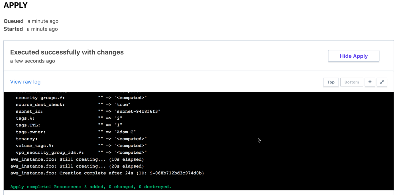Click the Queued timestamp text

tap(43, 21)
